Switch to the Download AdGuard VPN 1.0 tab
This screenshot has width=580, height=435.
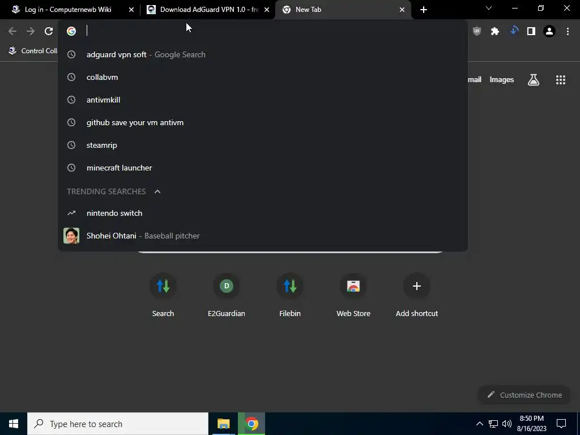pos(208,10)
